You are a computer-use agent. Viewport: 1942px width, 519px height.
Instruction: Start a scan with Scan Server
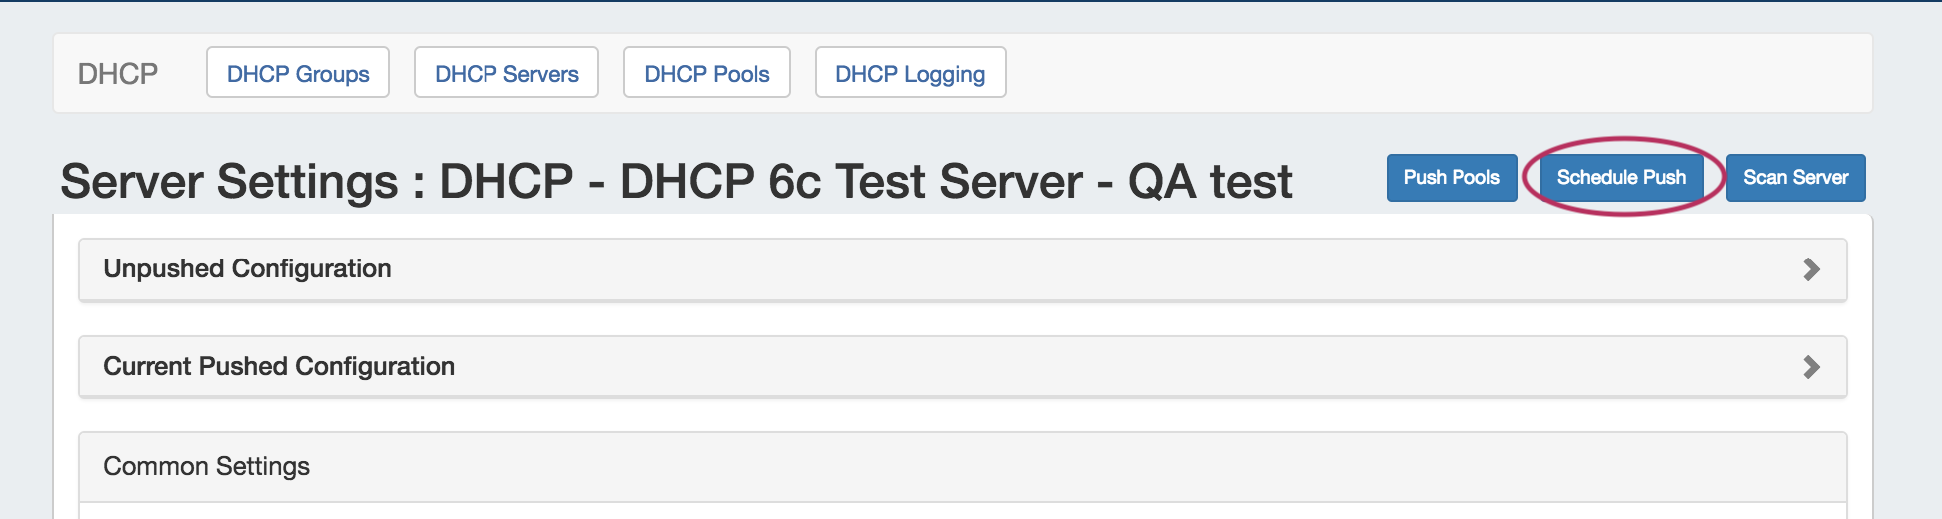coord(1795,178)
